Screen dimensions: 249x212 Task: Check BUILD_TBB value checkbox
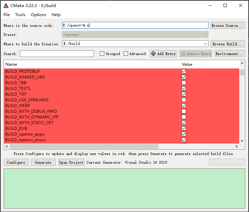click(184, 83)
